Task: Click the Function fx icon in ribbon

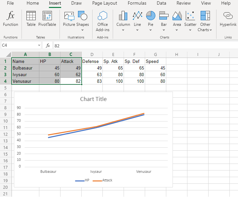Action: coord(11,16)
